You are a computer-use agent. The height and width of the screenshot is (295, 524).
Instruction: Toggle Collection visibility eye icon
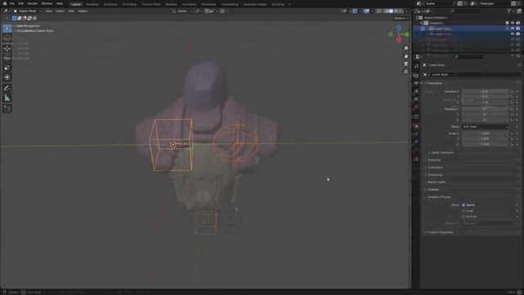513,23
